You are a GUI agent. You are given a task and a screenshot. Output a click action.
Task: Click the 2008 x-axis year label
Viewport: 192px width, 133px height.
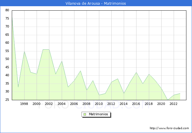pos(86,104)
